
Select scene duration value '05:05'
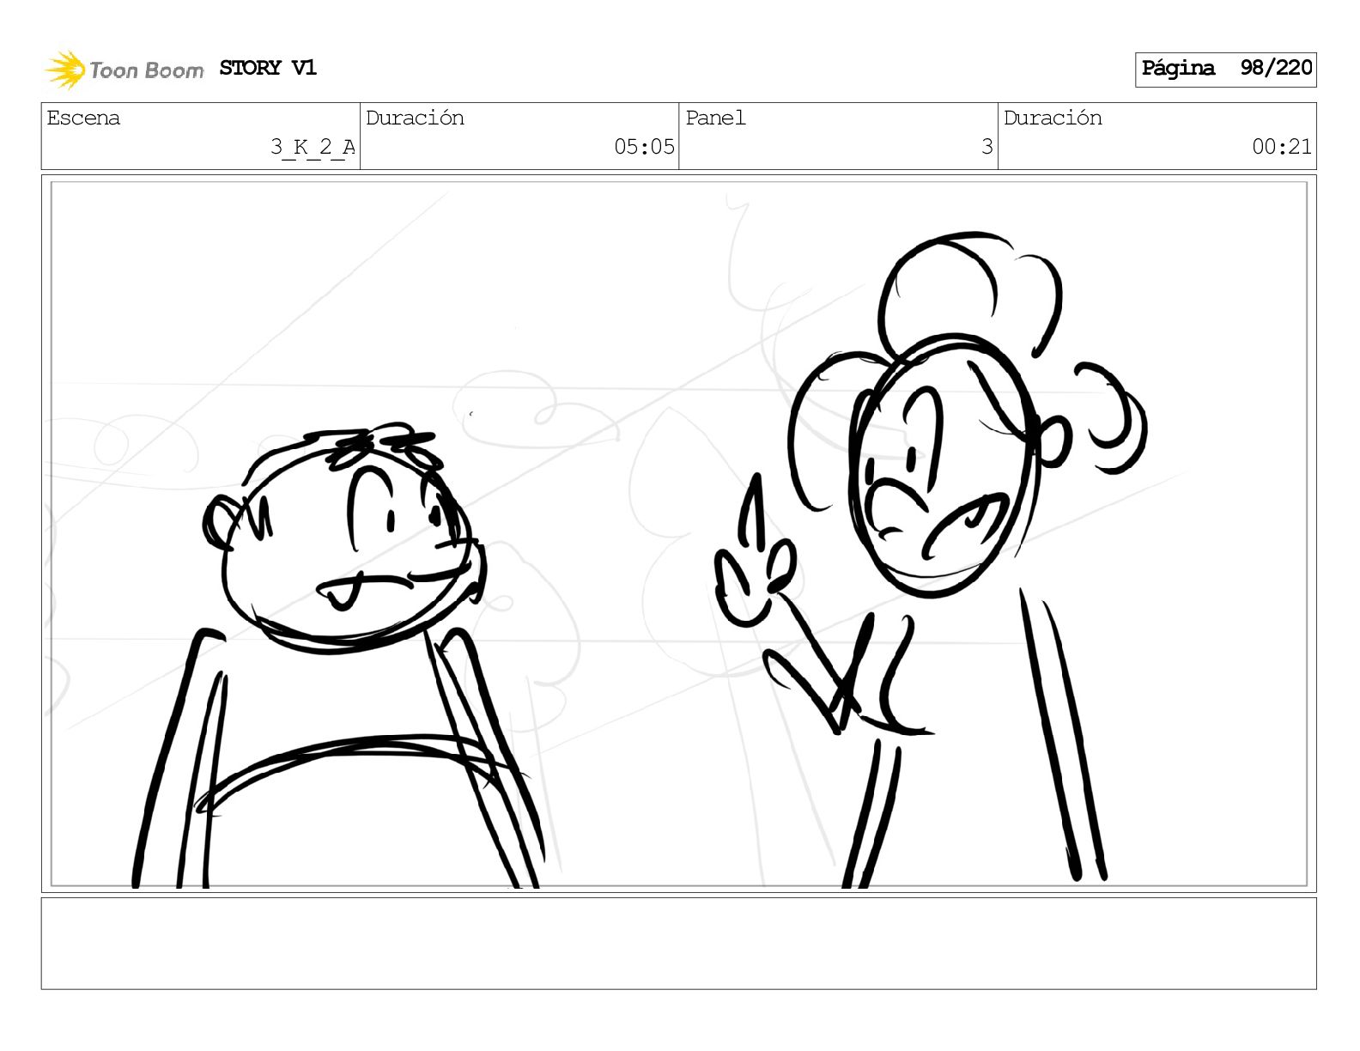644,147
